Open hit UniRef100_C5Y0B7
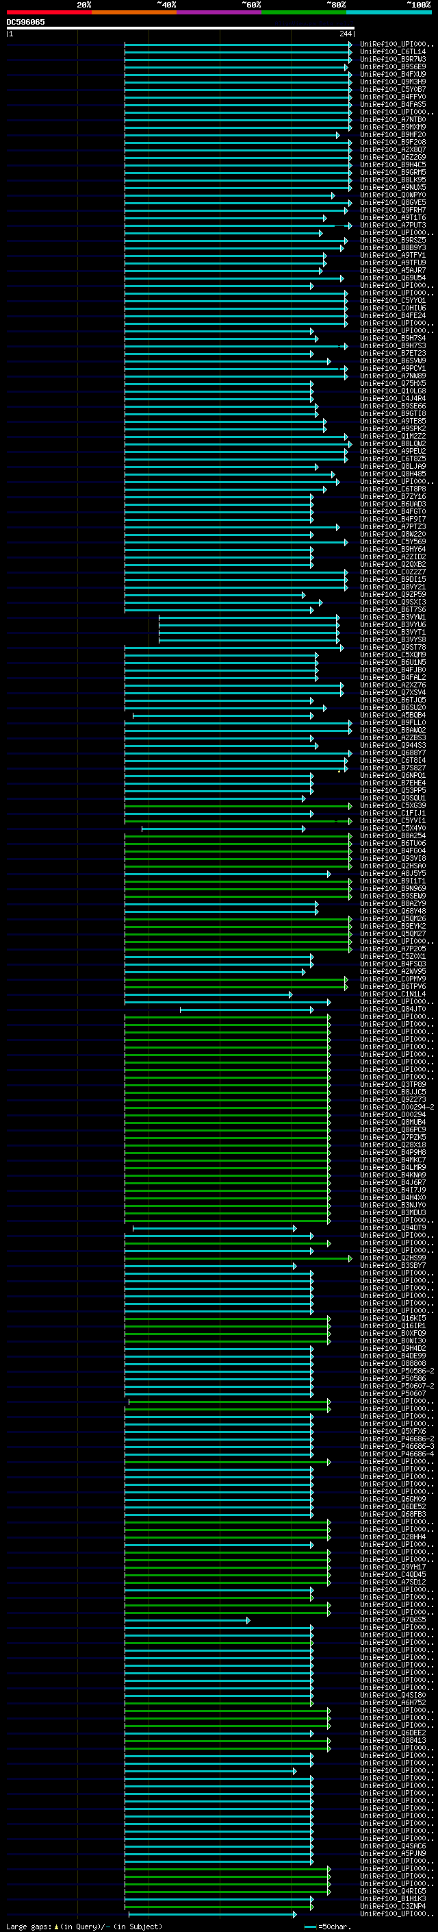The image size is (438, 1932). pos(393,89)
